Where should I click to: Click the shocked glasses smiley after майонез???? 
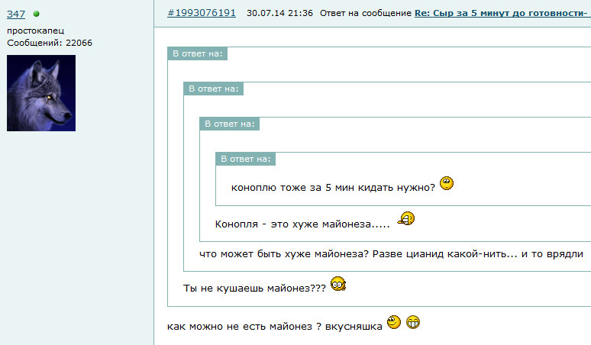[x=338, y=284]
